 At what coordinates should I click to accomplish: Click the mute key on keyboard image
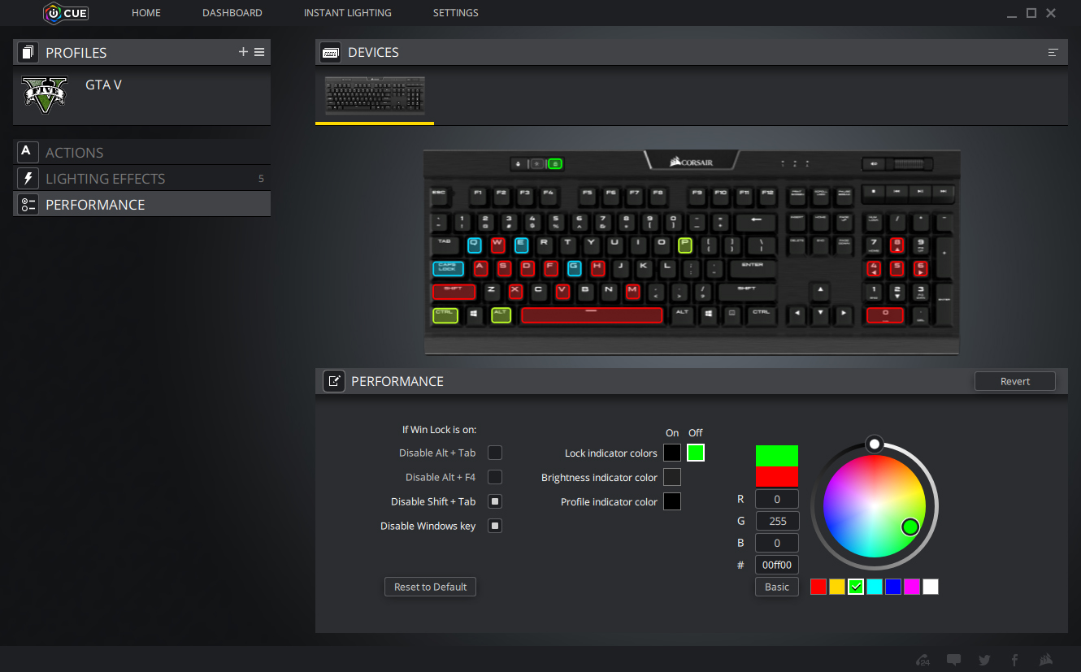pyautogui.click(x=874, y=163)
